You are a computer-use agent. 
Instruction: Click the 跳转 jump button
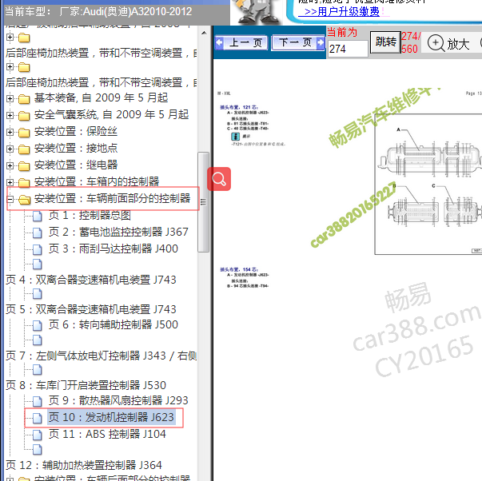[385, 42]
